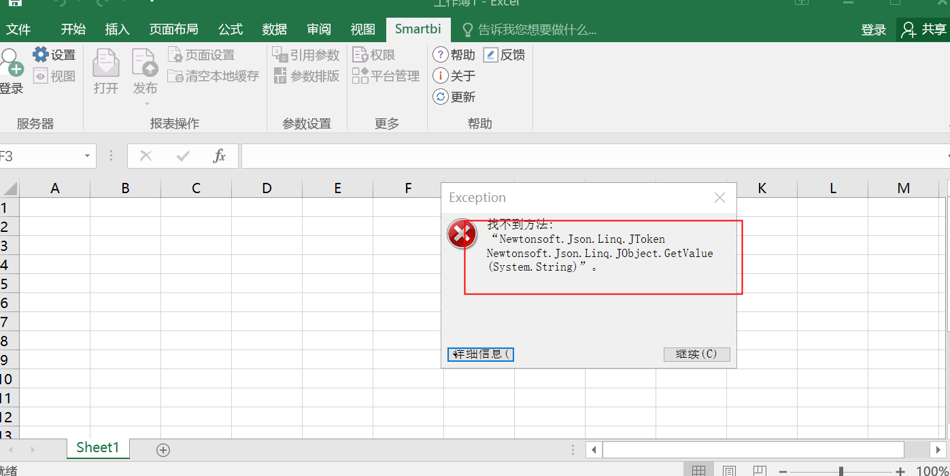Click the formula bar confirm checkmark
This screenshot has height=476, width=950.
click(182, 156)
